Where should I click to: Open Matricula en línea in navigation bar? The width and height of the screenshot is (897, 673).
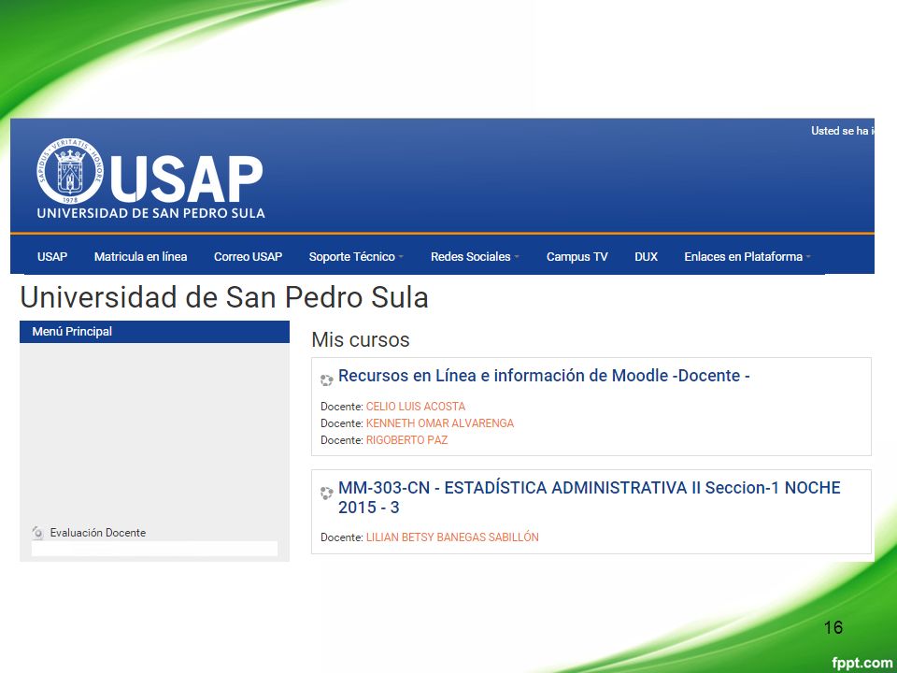click(x=141, y=257)
